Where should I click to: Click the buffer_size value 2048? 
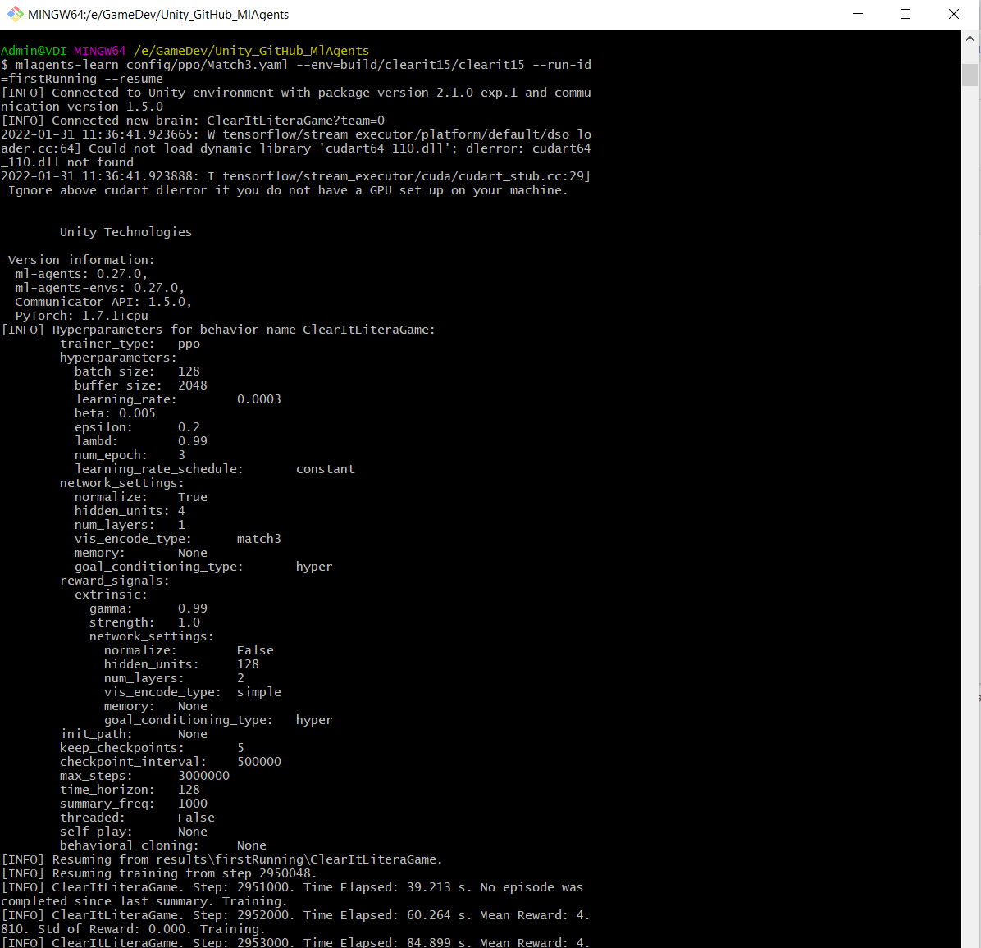(193, 385)
